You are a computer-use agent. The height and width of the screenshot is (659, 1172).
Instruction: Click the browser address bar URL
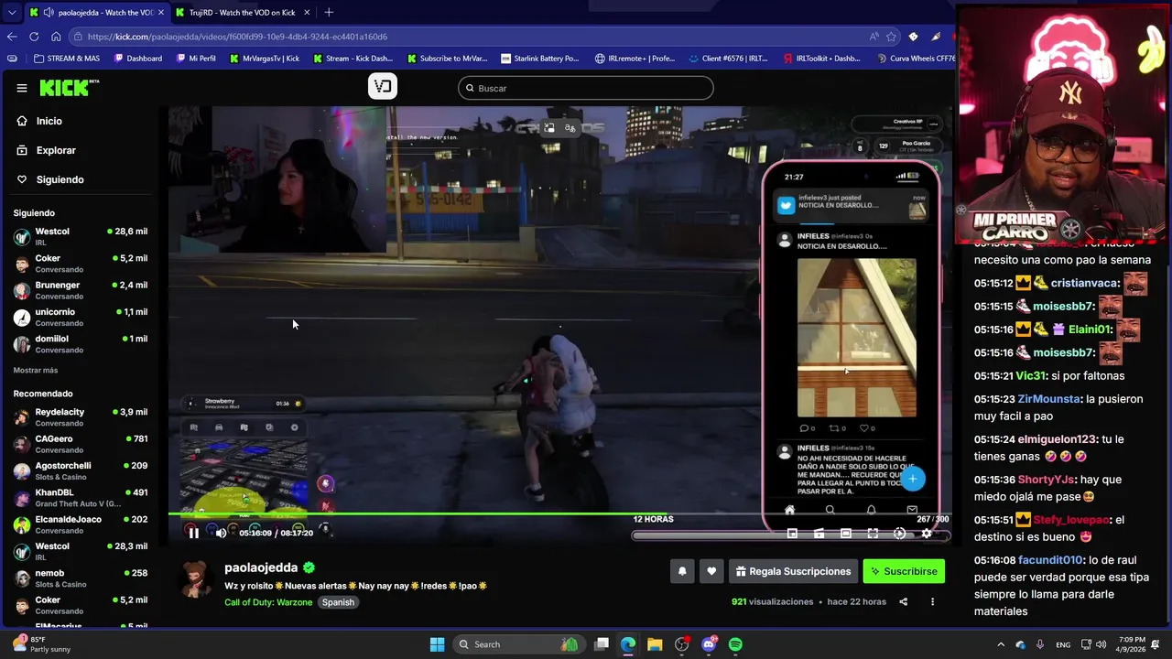tap(238, 37)
